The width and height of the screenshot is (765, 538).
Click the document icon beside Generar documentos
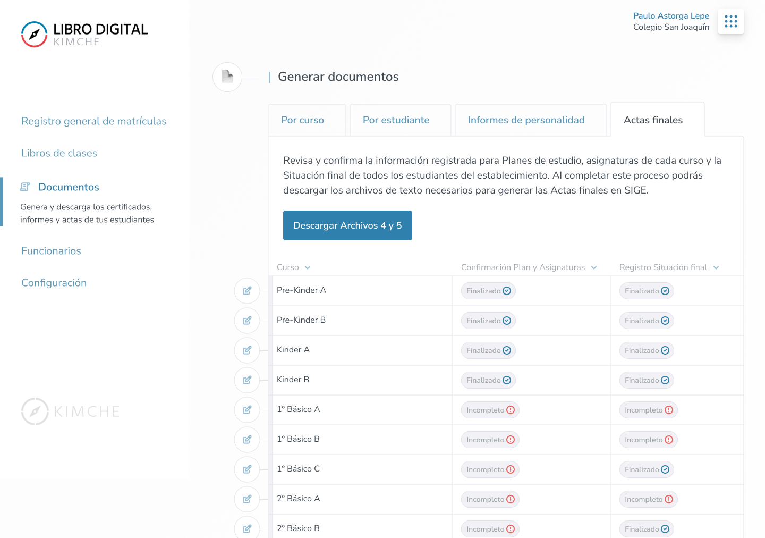(227, 77)
